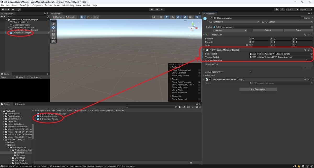The width and height of the screenshot is (314, 168).
Task: Open the Mixed Reality menu
Action: (68, 5)
